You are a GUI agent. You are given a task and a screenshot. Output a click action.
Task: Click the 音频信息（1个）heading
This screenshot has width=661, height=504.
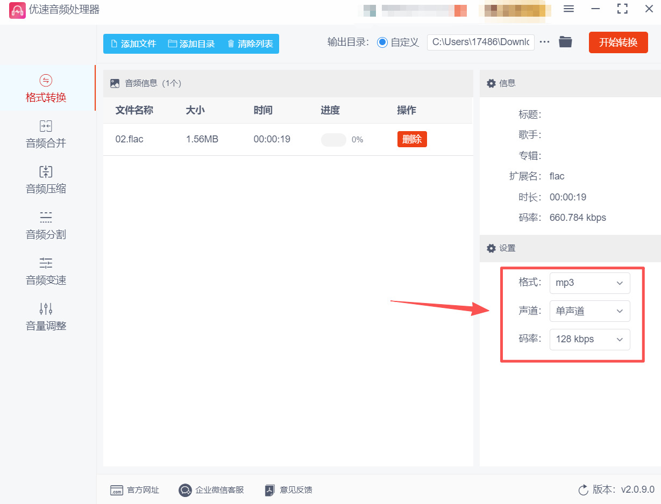pos(153,83)
